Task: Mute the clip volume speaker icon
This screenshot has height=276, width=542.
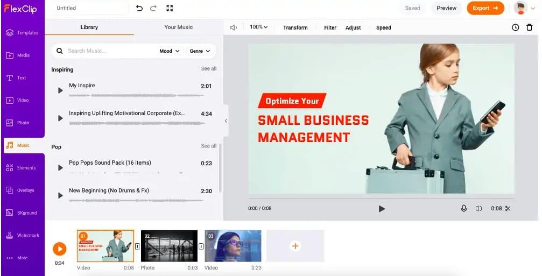Action: (x=233, y=27)
